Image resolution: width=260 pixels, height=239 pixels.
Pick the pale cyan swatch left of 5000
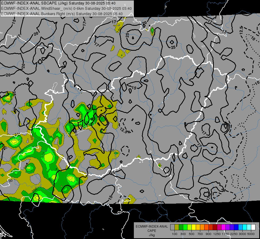click(x=249, y=227)
